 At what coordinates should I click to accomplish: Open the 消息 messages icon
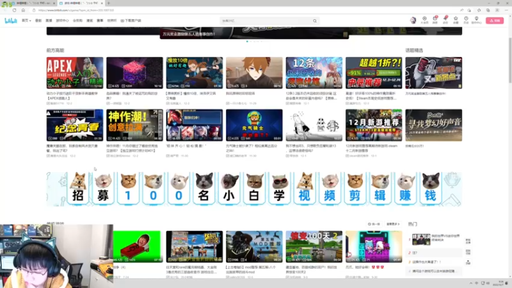pos(435,20)
